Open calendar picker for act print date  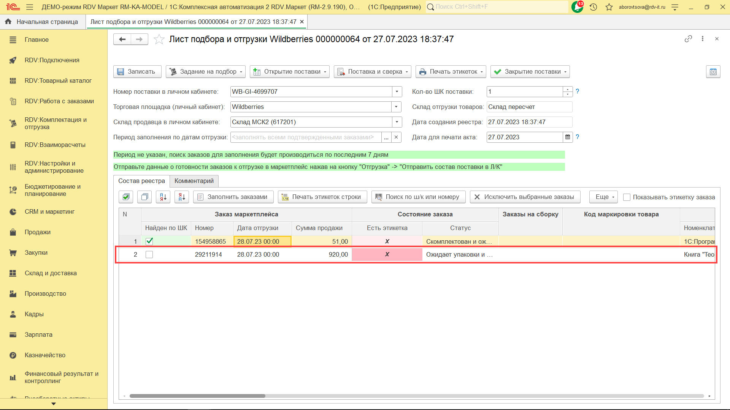568,137
